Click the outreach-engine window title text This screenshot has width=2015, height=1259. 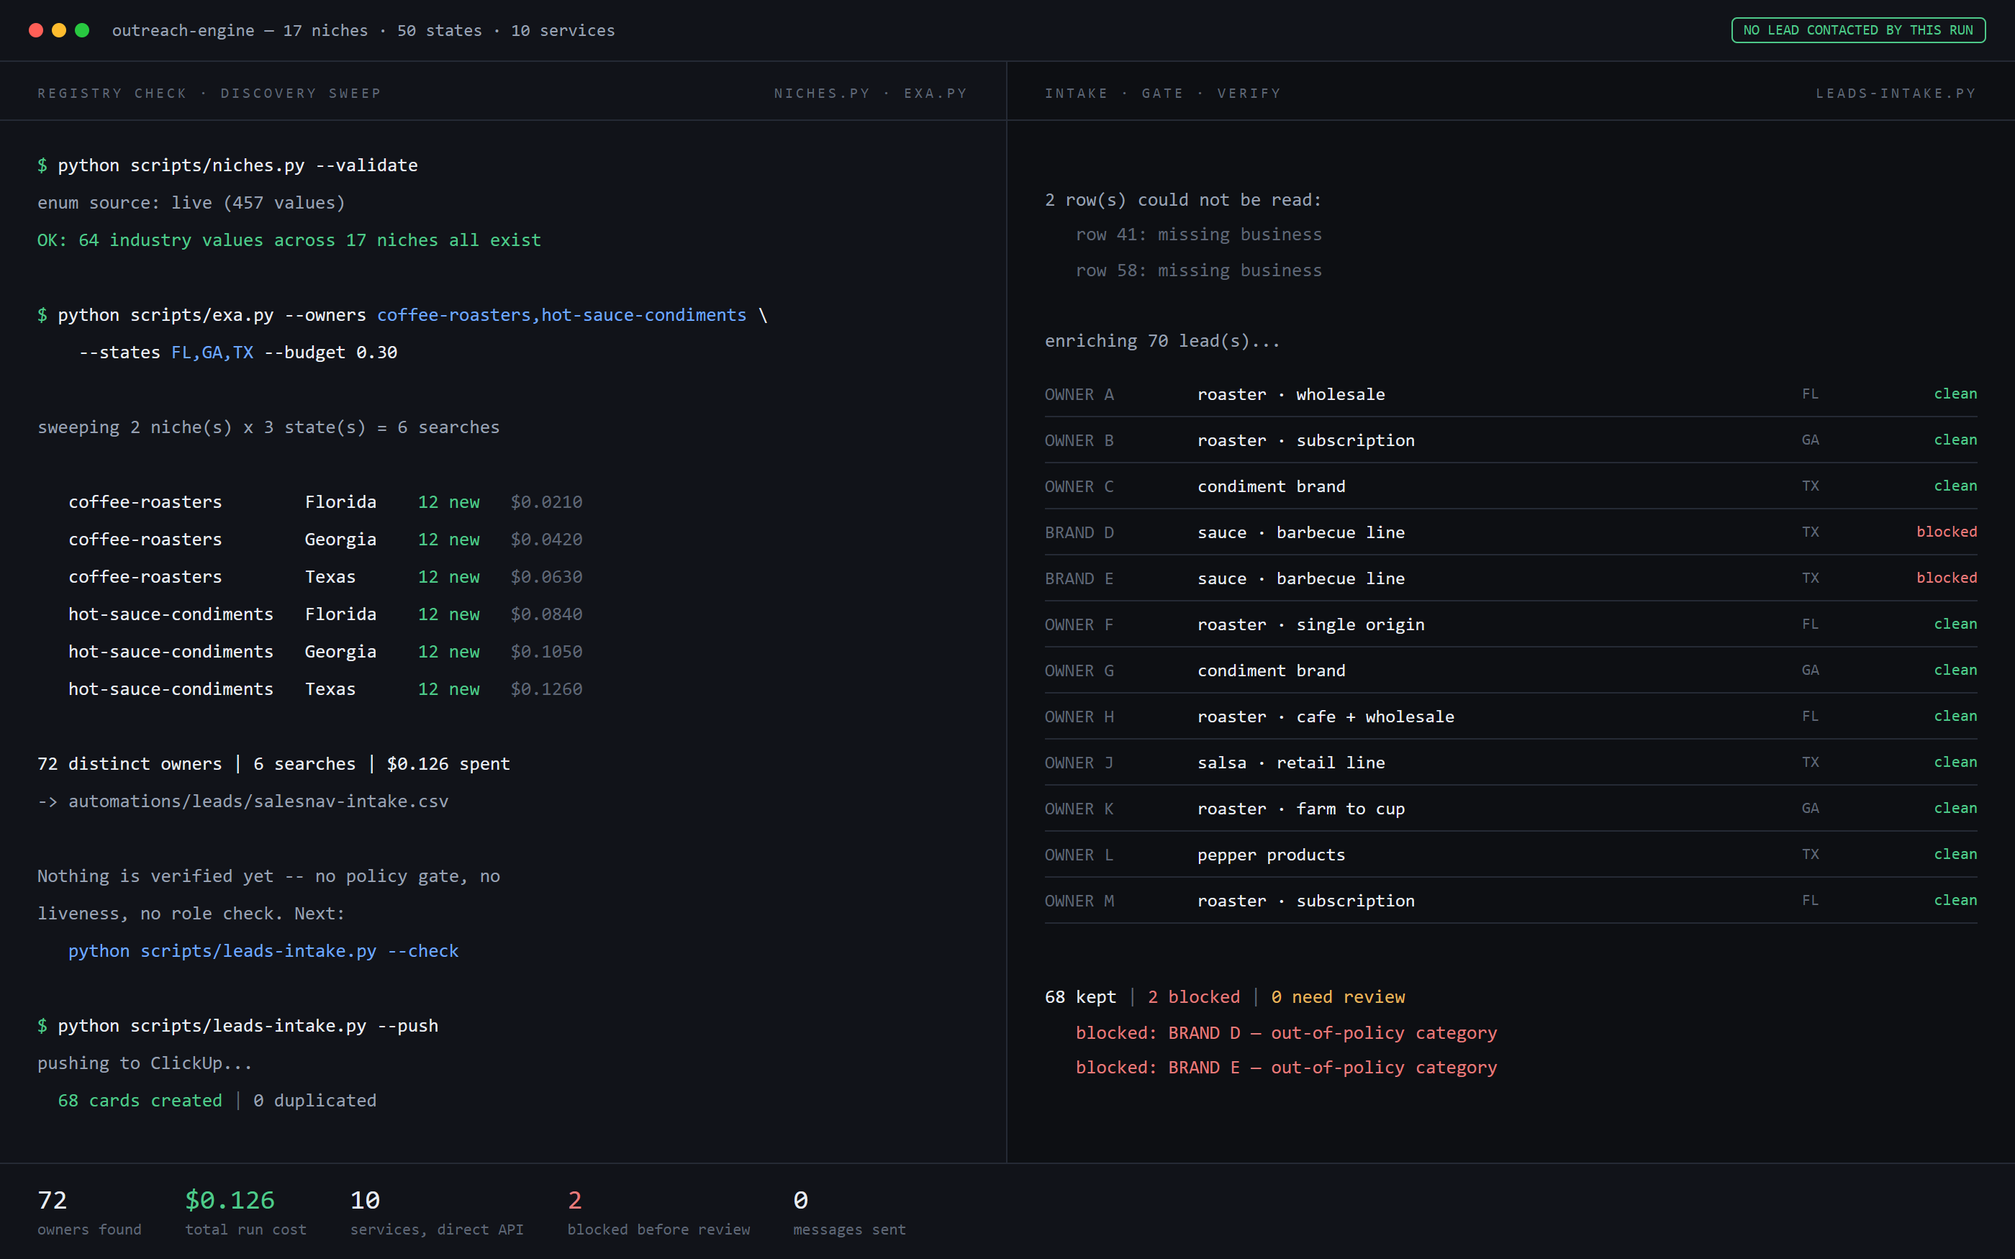(363, 30)
